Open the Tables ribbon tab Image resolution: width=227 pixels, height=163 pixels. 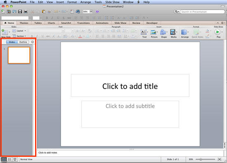pyautogui.click(x=38, y=23)
